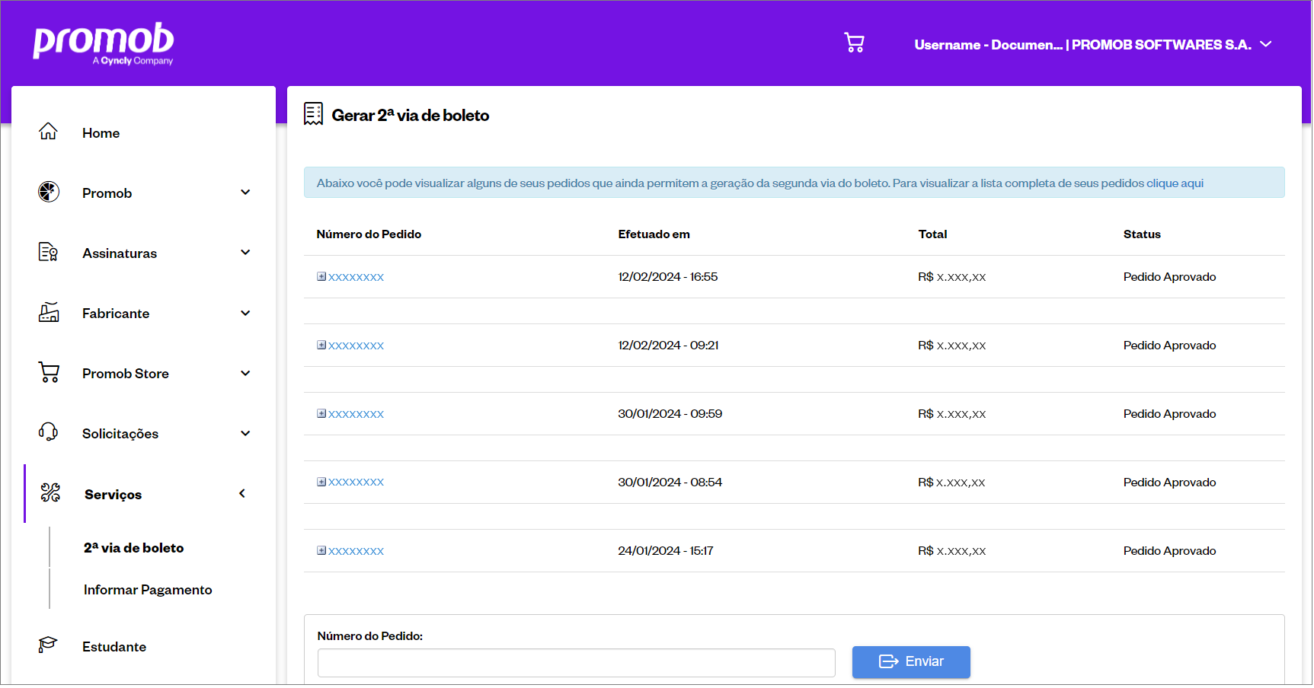The image size is (1314, 688).
Task: Click the Username - PROMOB SOFTWARES S.A. label
Action: click(x=1082, y=45)
